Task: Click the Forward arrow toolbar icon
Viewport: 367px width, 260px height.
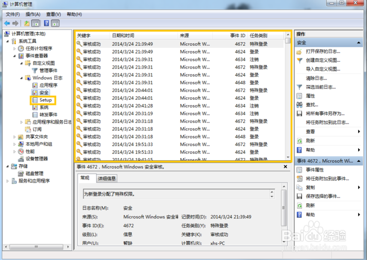Action: pyautogui.click(x=16, y=23)
